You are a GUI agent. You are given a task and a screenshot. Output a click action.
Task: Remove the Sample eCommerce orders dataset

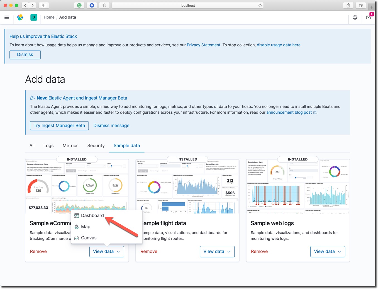(38, 252)
